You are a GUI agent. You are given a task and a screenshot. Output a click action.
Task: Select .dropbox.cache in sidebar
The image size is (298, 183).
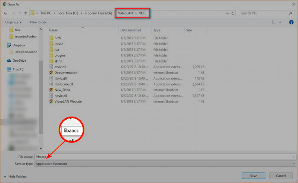point(23,52)
